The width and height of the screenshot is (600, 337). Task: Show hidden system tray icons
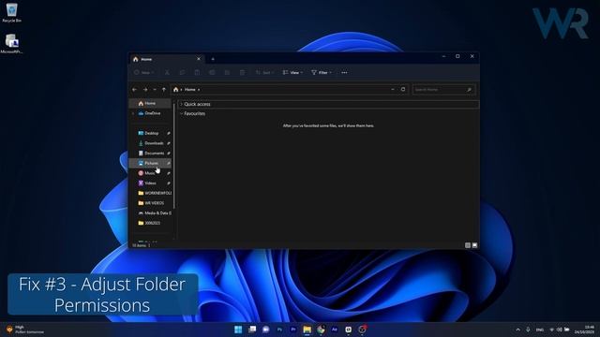click(x=517, y=330)
